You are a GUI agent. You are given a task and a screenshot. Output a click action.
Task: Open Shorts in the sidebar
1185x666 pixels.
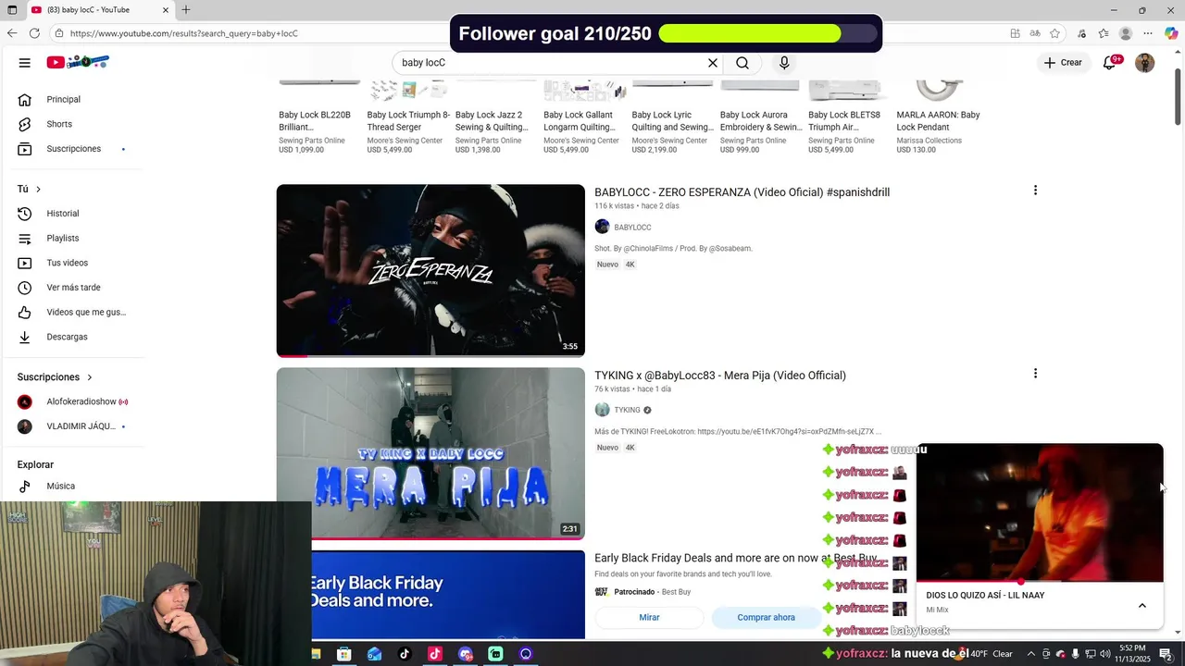(x=72, y=124)
